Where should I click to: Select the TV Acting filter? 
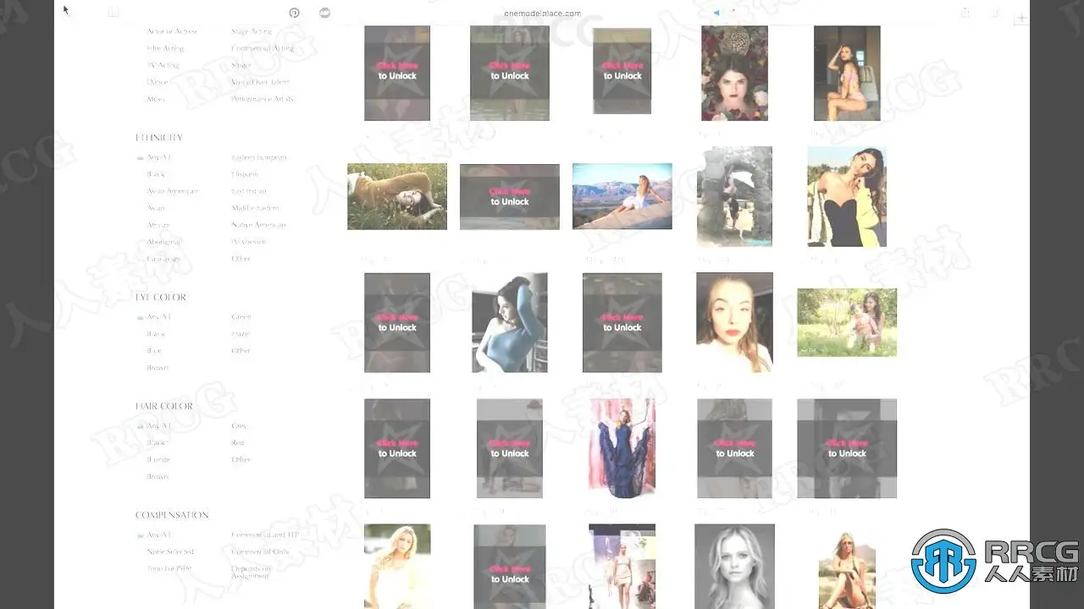coord(163,65)
